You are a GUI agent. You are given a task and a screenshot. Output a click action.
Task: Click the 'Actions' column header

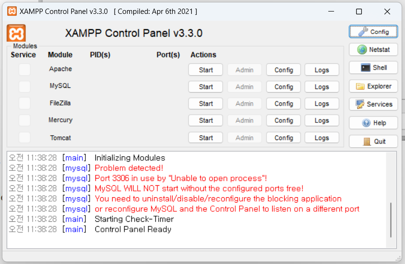203,55
